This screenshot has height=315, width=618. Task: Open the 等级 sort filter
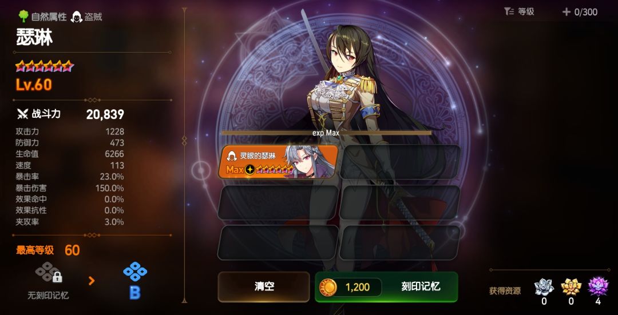pyautogui.click(x=519, y=12)
